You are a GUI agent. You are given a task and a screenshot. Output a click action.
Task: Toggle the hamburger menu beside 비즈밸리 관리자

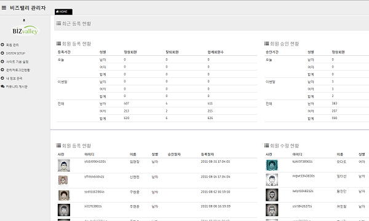(4, 8)
